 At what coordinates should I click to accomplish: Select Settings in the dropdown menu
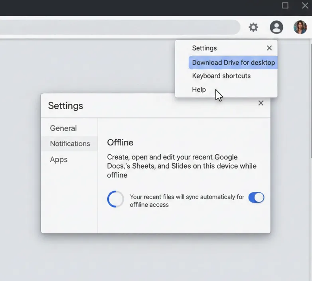[x=204, y=48]
